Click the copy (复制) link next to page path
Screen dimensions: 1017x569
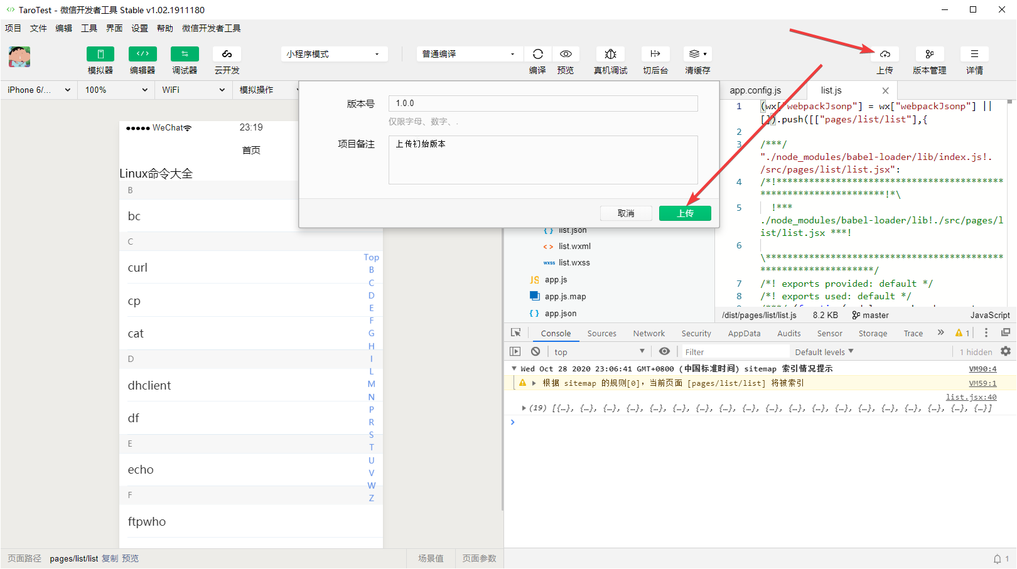pyautogui.click(x=110, y=558)
